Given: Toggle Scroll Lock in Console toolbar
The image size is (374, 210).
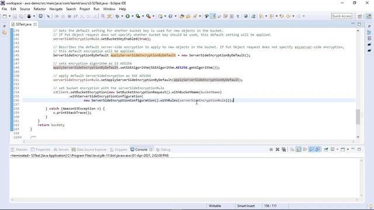Looking at the screenshot, I should (299, 149).
